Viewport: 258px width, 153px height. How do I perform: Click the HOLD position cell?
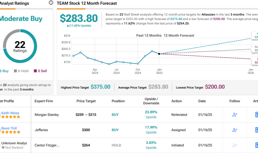pyautogui.click(x=116, y=145)
